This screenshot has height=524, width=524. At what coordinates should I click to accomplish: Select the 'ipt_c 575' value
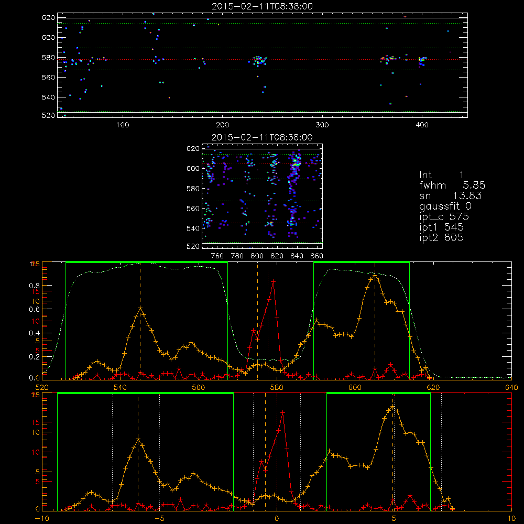tap(444, 217)
